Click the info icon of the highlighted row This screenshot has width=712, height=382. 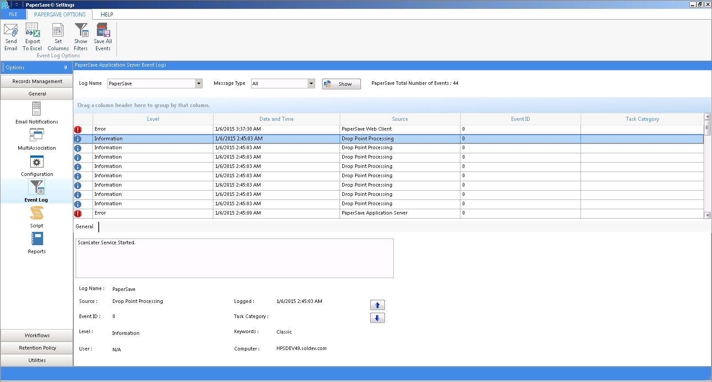[78, 139]
